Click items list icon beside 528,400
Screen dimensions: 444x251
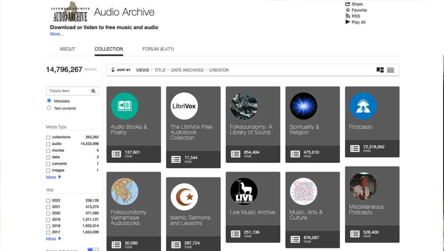pos(355,234)
